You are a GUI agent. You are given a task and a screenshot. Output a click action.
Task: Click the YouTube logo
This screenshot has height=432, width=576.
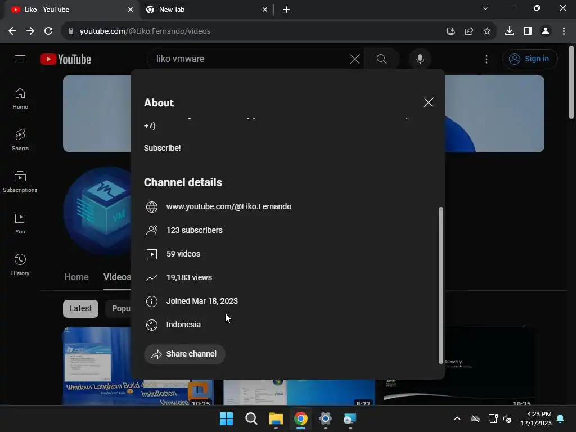coord(66,59)
